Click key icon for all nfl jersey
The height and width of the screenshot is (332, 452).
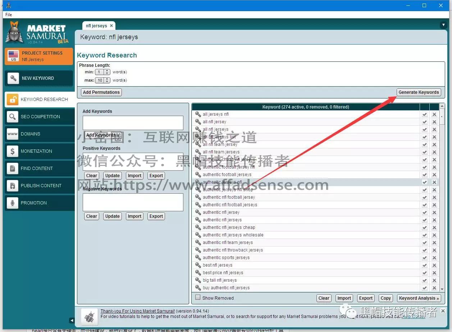[x=198, y=122]
